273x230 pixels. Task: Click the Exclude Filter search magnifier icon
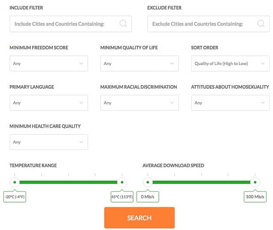point(261,24)
